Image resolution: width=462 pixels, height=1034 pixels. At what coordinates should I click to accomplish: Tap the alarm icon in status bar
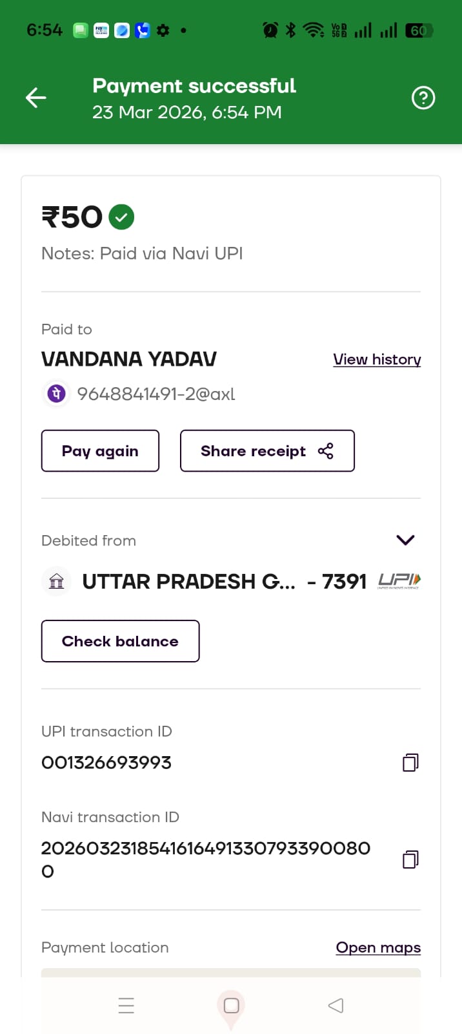270,30
